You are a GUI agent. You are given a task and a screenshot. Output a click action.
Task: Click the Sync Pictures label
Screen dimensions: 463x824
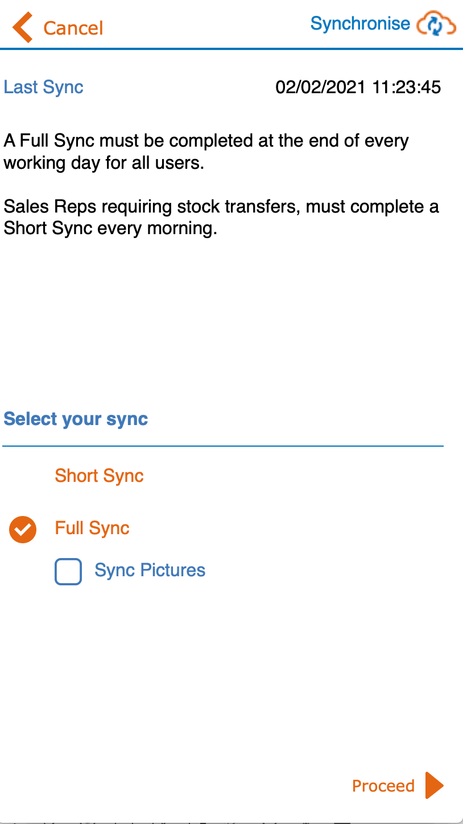coord(150,570)
